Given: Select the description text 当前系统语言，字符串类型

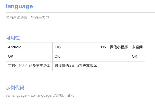Looking at the screenshot, I should pos(27,17).
